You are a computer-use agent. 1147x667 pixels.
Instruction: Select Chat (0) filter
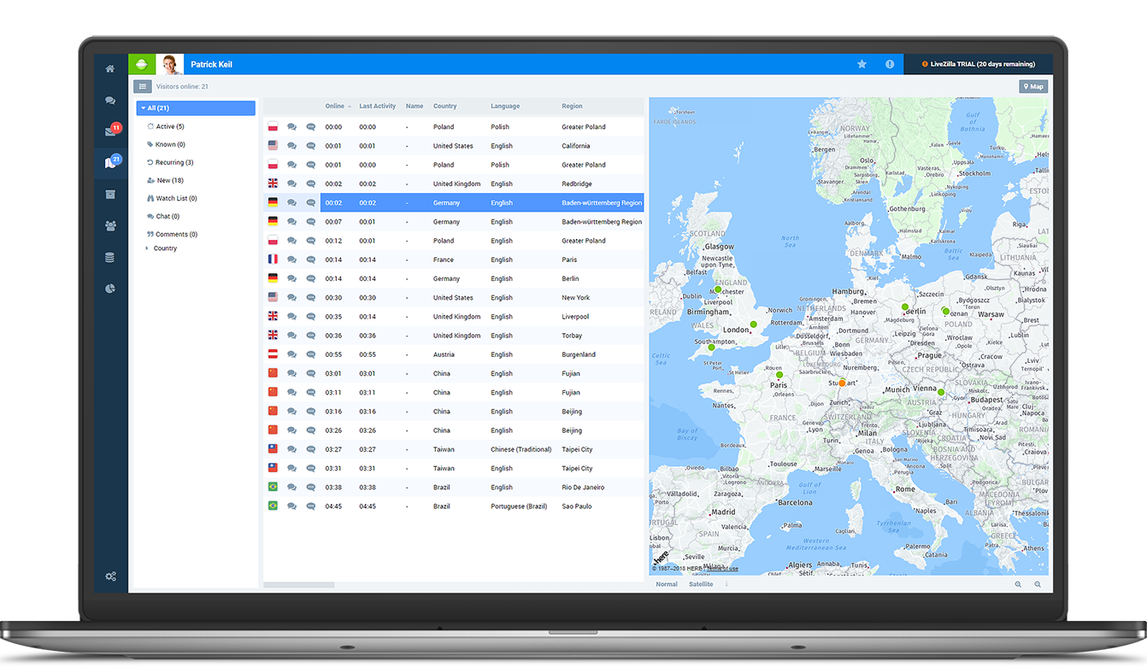point(162,216)
